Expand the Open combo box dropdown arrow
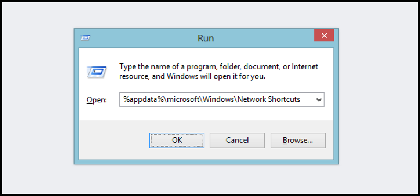Viewport: 420px width, 196px height. tap(319, 100)
